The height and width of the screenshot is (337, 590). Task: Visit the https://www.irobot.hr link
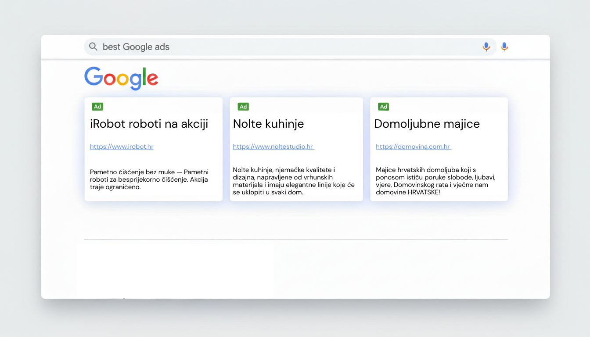pyautogui.click(x=122, y=147)
